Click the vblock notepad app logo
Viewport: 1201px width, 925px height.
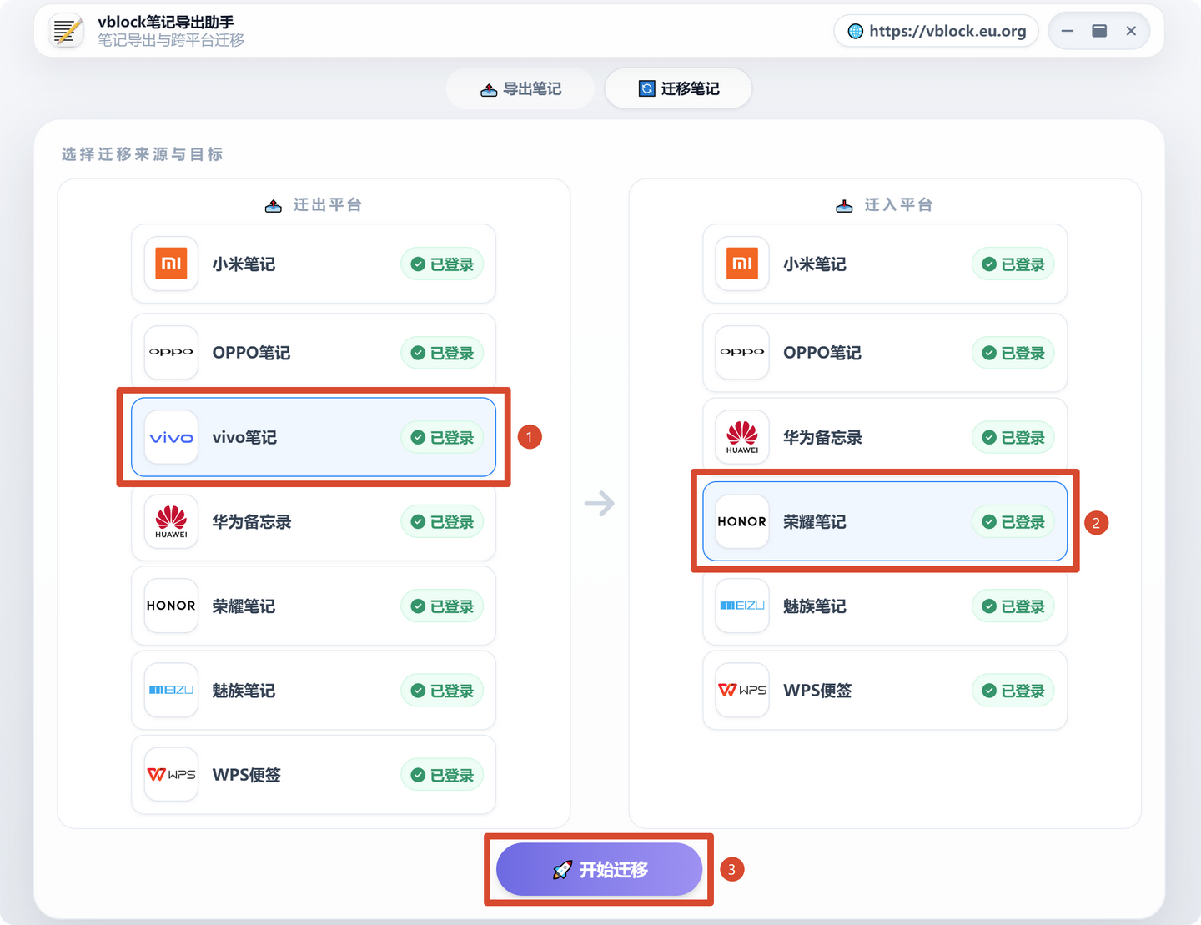click(x=67, y=31)
